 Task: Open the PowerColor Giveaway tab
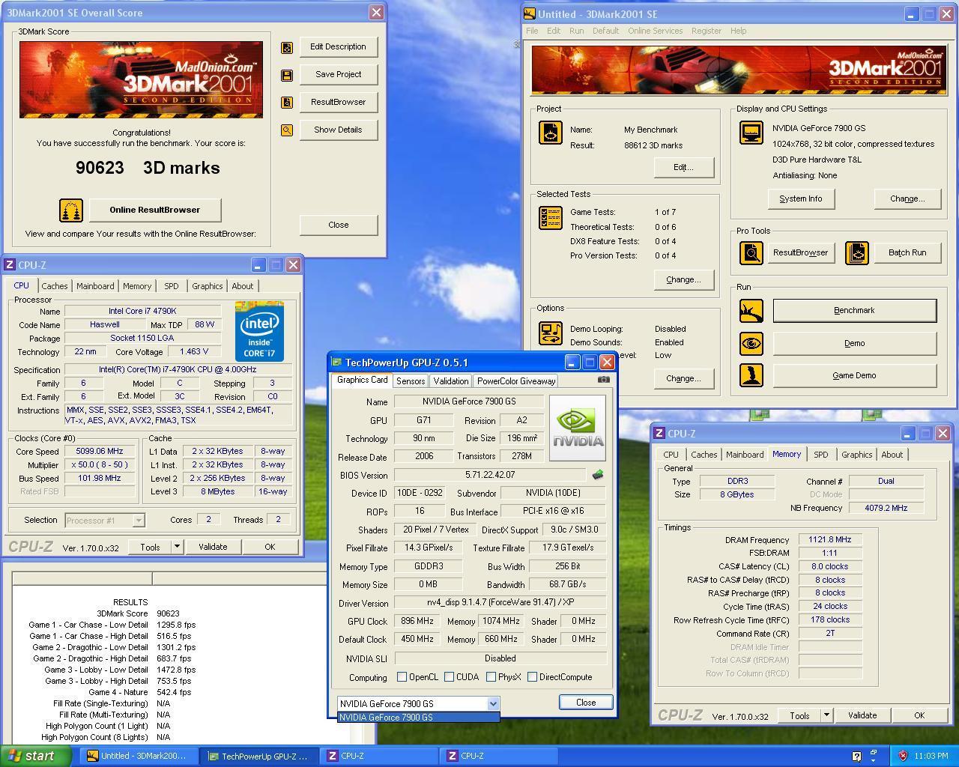pos(516,381)
